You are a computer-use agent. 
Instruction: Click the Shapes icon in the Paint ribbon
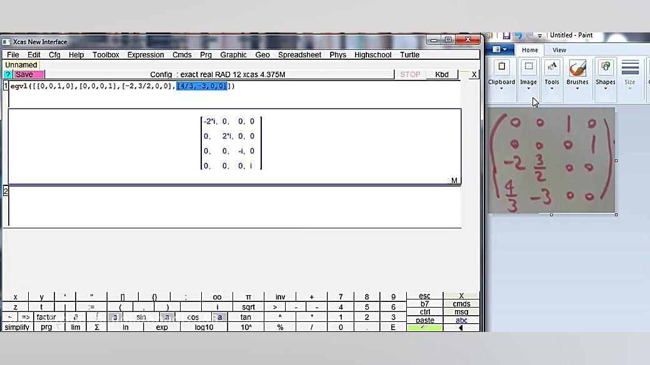click(606, 67)
